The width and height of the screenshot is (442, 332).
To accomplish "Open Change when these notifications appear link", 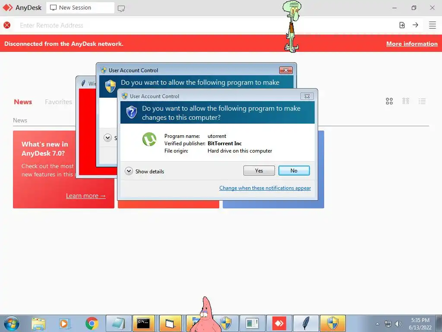I will click(x=265, y=188).
